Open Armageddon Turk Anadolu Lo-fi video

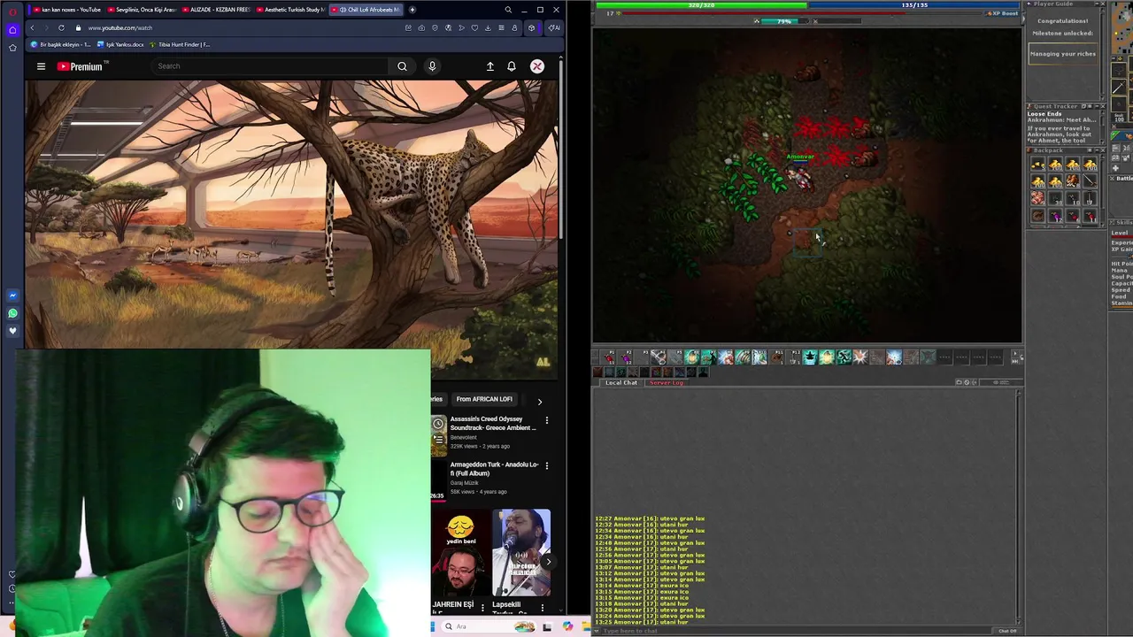(x=494, y=469)
